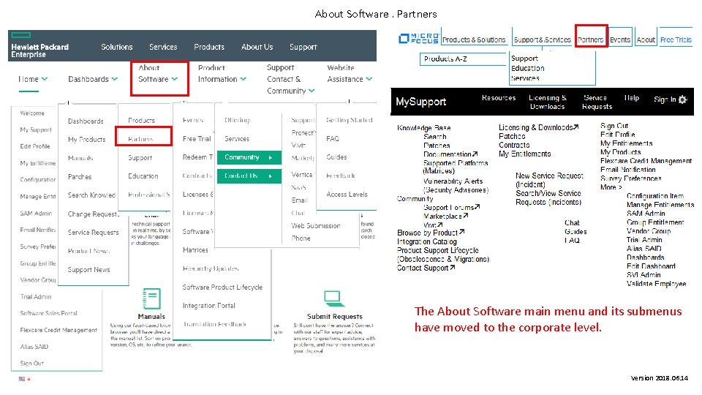This screenshot has height=395, width=702.
Task: Click Sign Out in Home submenu
Action: click(31, 364)
